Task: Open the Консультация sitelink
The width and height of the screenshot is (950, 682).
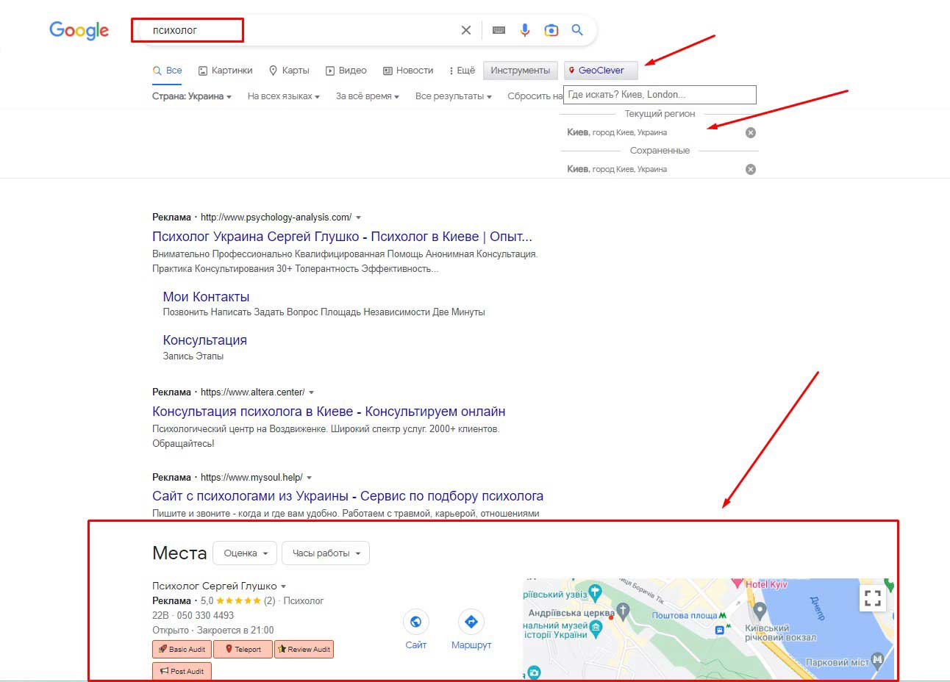Action: [205, 340]
